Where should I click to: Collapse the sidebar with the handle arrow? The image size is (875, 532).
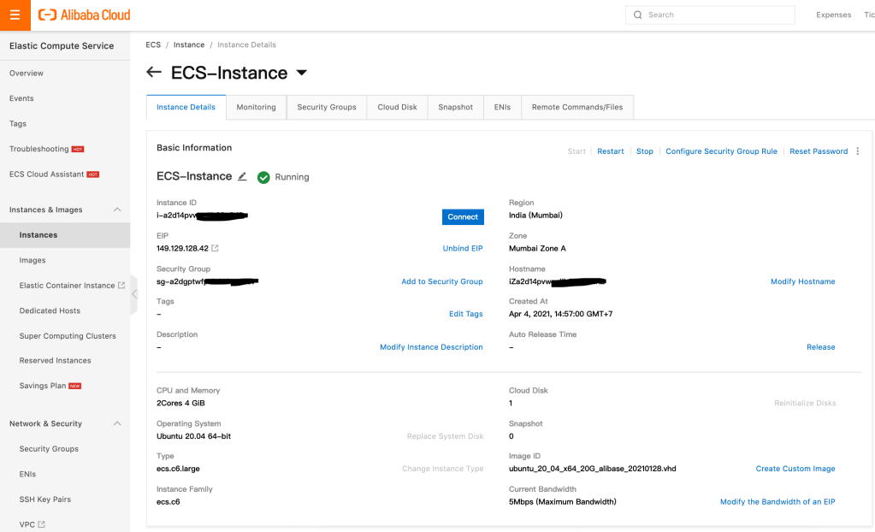pos(134,294)
